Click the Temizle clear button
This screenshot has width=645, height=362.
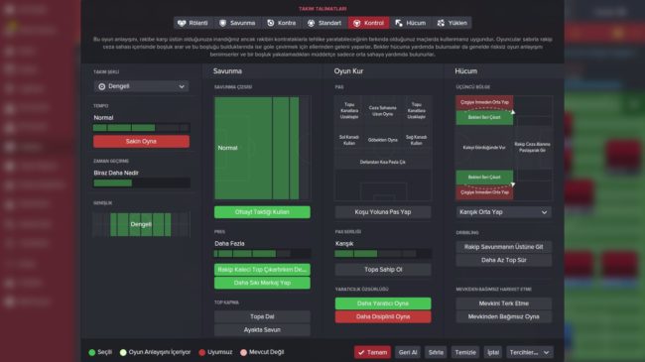[465, 352]
